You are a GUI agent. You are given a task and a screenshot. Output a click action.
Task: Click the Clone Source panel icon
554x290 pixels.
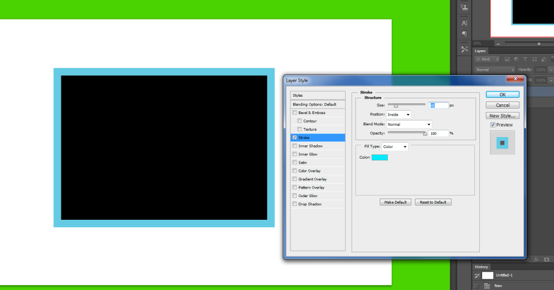point(464,8)
